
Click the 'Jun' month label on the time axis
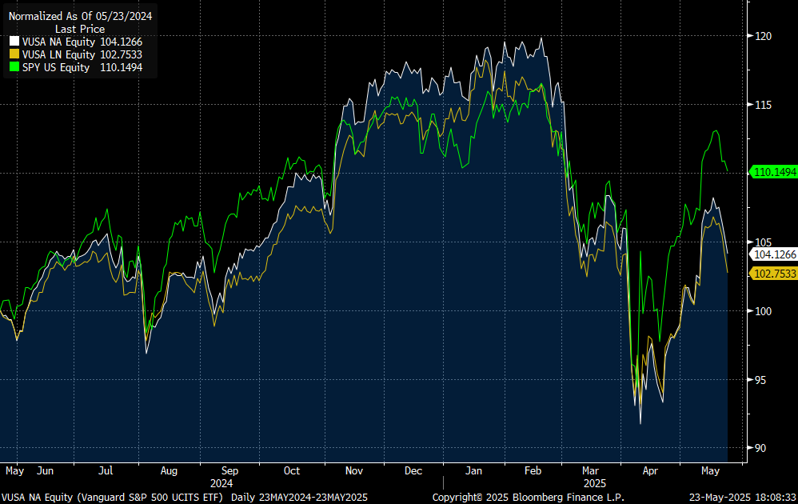45,471
